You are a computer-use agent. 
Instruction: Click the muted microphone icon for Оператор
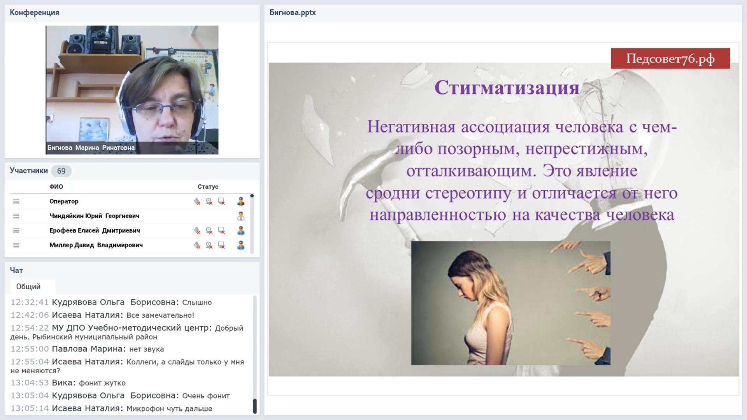tap(197, 201)
